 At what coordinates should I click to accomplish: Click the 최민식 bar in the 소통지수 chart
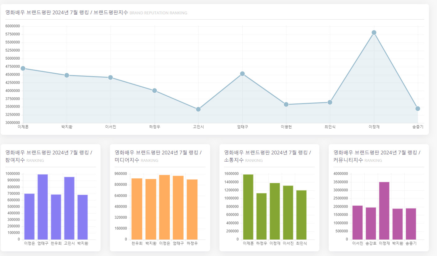pyautogui.click(x=301, y=215)
